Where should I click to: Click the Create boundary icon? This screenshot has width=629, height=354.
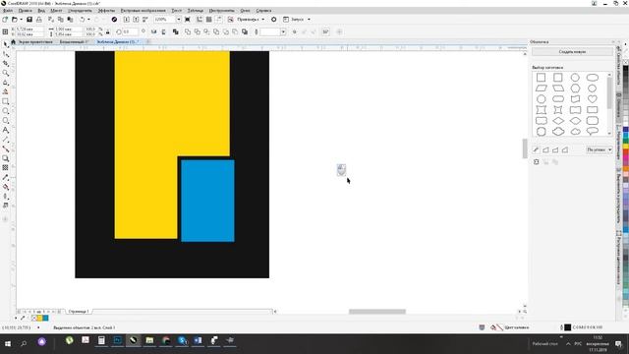click(x=245, y=31)
